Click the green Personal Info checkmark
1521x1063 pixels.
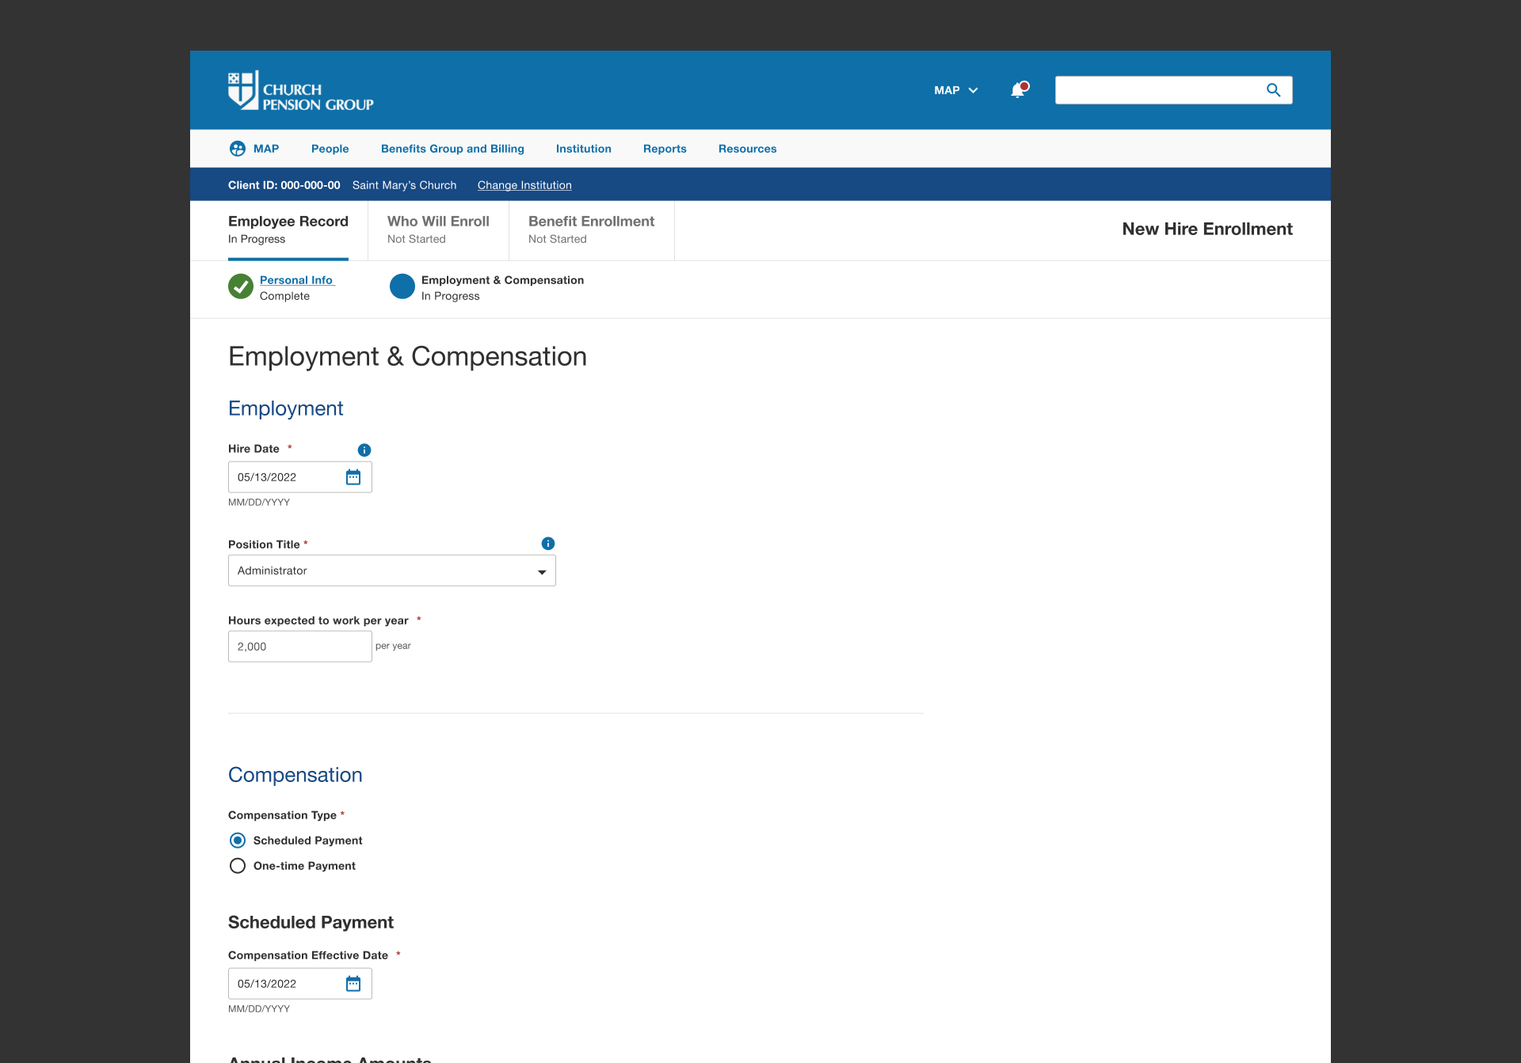tap(241, 287)
